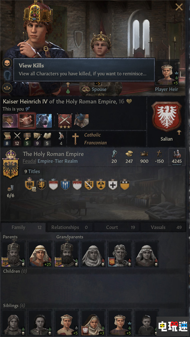This screenshot has height=337, width=190.
Task: Switch to the Relationships tab
Action: [70, 227]
